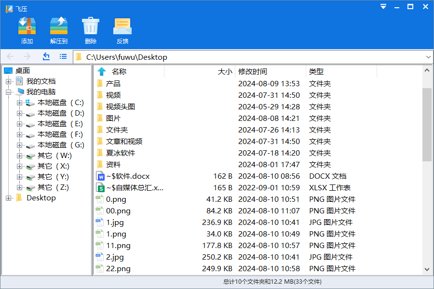Go back with the left arrow

coord(10,57)
